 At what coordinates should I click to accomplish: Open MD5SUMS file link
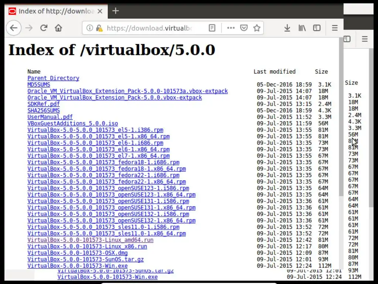click(39, 85)
